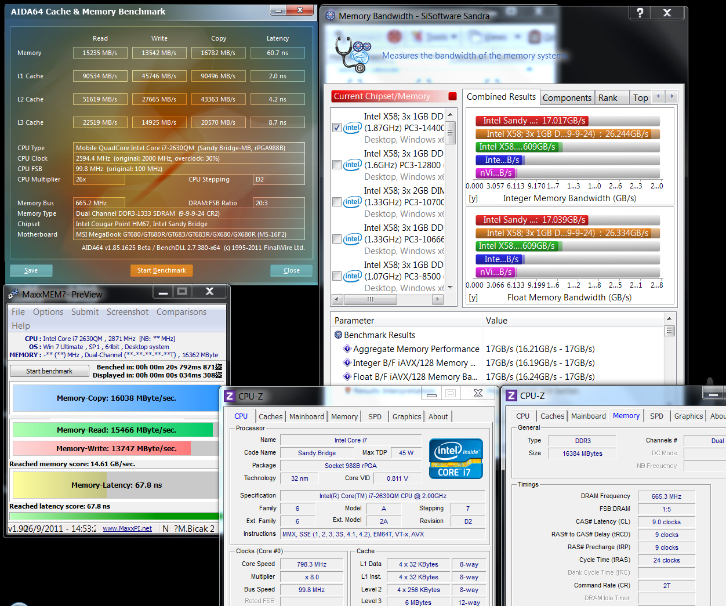This screenshot has height=606, width=726.
Task: Switch to the Caches tab in CPU-Z
Action: point(270,416)
